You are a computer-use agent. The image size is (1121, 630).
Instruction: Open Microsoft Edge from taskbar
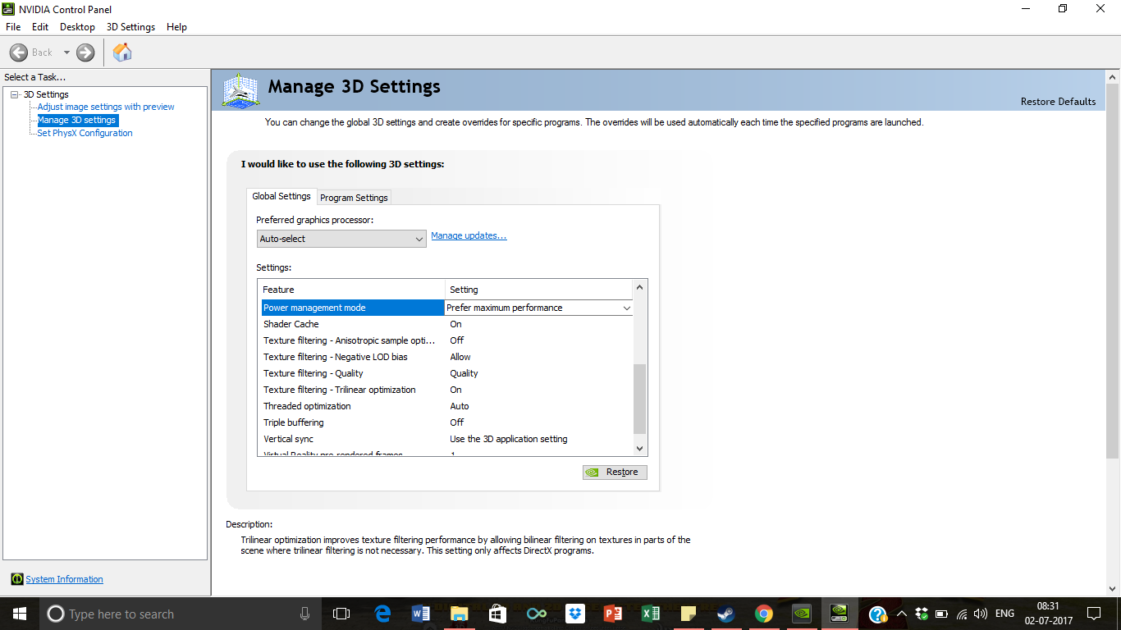coord(382,614)
